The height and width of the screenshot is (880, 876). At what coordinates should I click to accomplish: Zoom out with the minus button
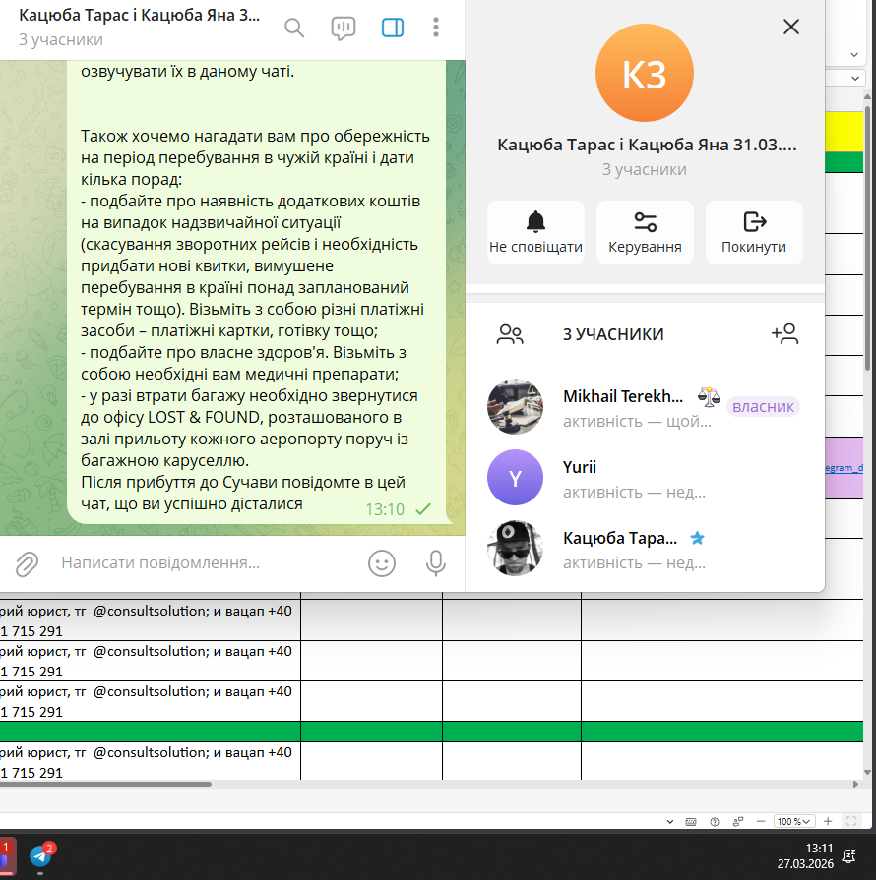761,822
